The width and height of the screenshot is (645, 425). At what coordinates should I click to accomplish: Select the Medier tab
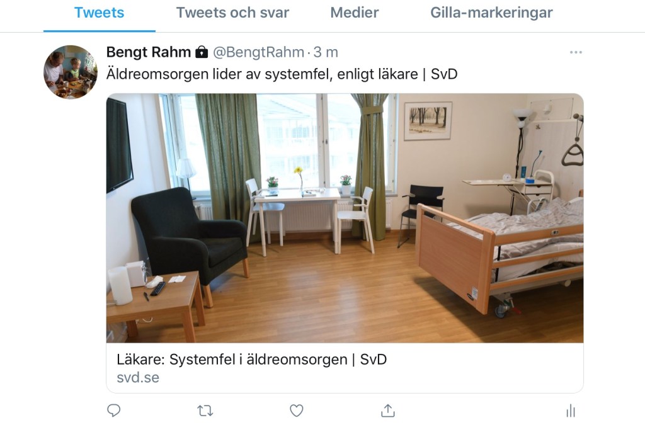[354, 13]
